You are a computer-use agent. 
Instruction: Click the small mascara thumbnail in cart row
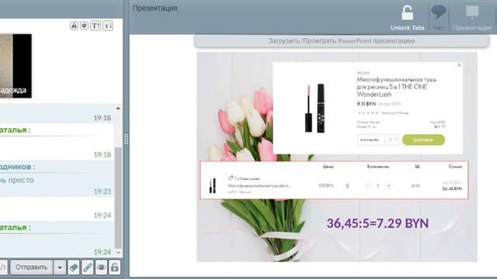(x=212, y=185)
